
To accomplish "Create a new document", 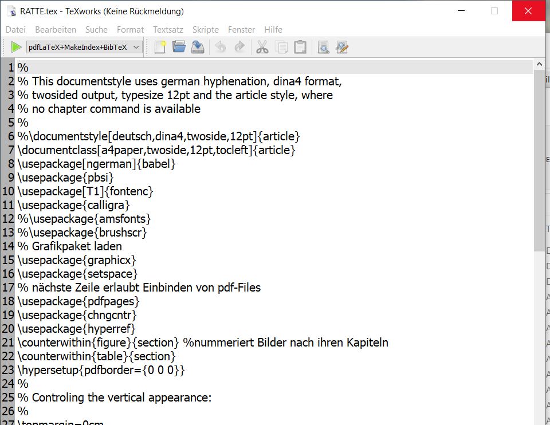I will (x=159, y=47).
